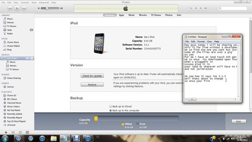Image resolution: width=252 pixels, height=142 pixels.
Task: Open the Help menu in Notepad
Action: coord(217,41)
